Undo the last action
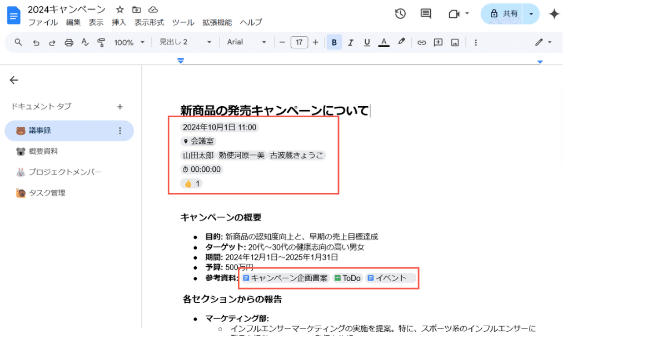 coord(36,42)
